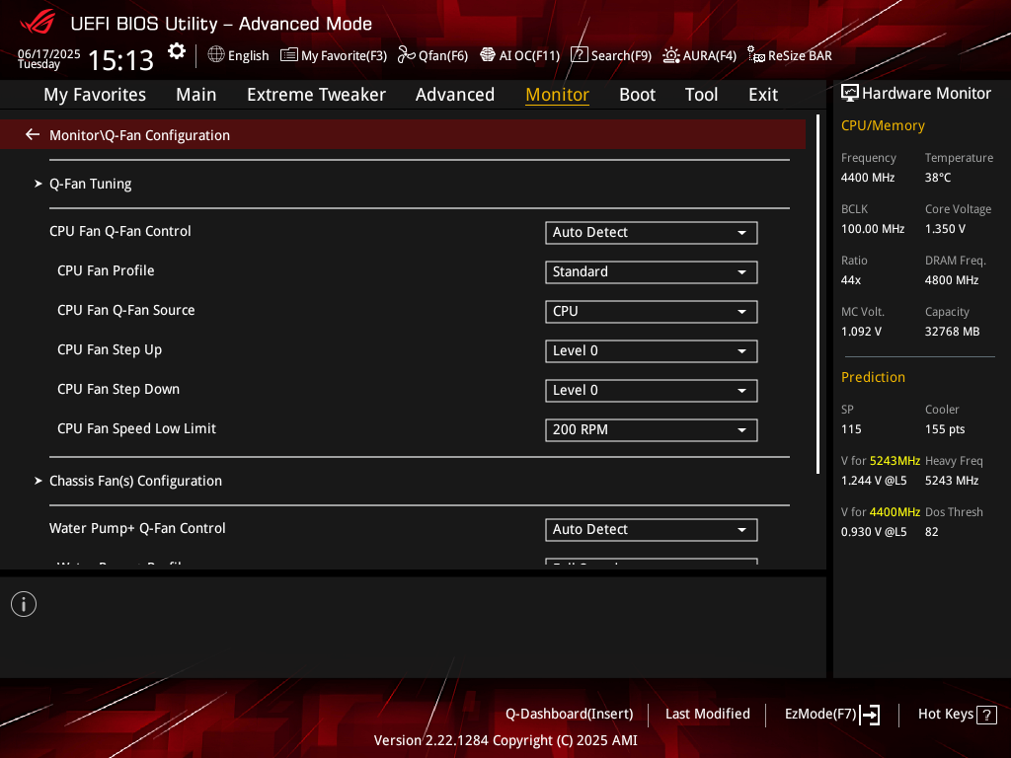The width and height of the screenshot is (1011, 758).
Task: Select the CPU Fan Step Up label
Action: (110, 350)
